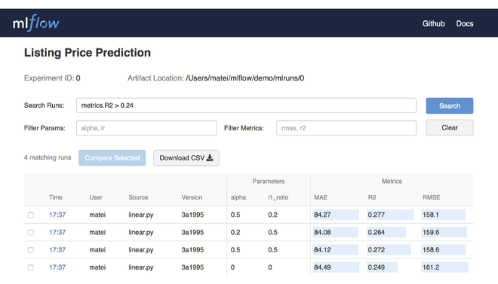Click the alpha column header

(238, 197)
